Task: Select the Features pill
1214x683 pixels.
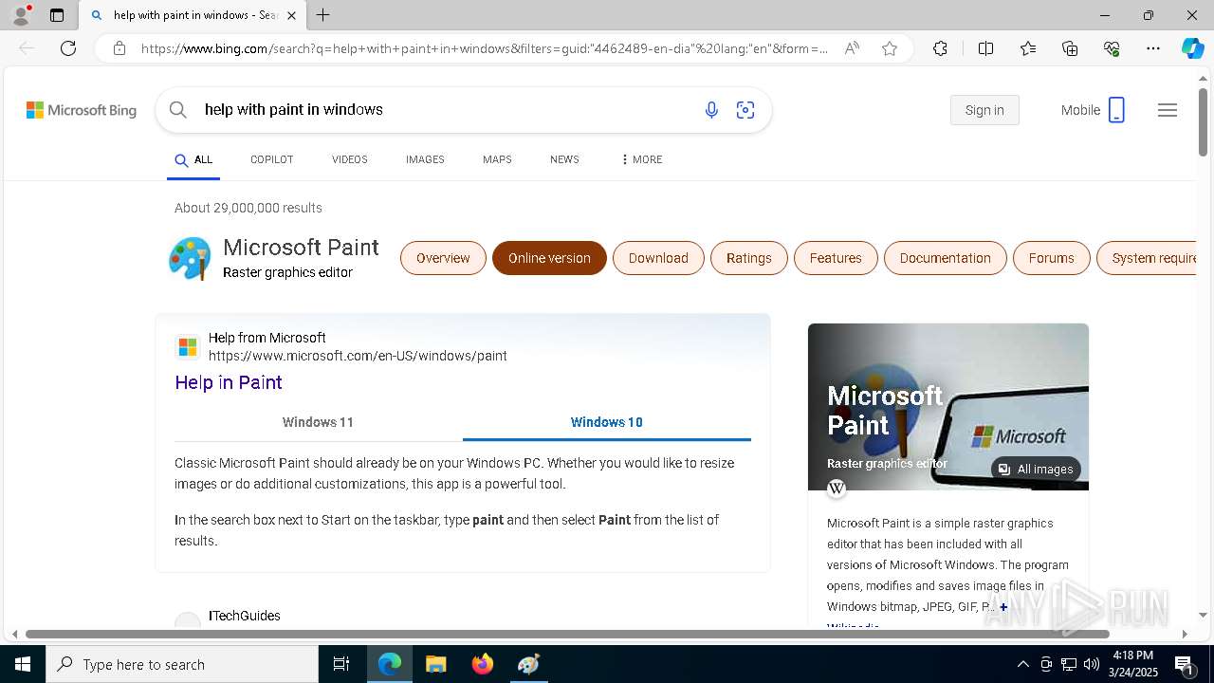Action: point(836,258)
